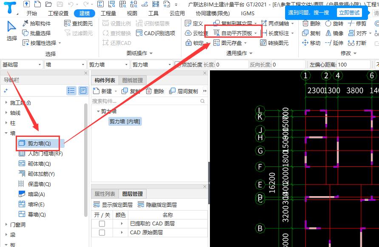Click the 搜索构件 search field
The height and width of the screenshot is (247, 379).
coord(149,101)
